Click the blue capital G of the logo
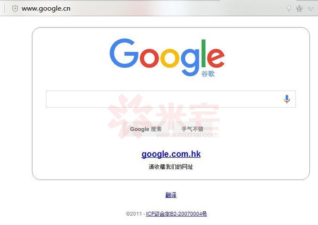 coord(124,53)
